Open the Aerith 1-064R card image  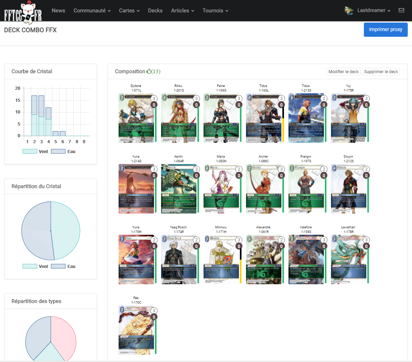[179, 189]
